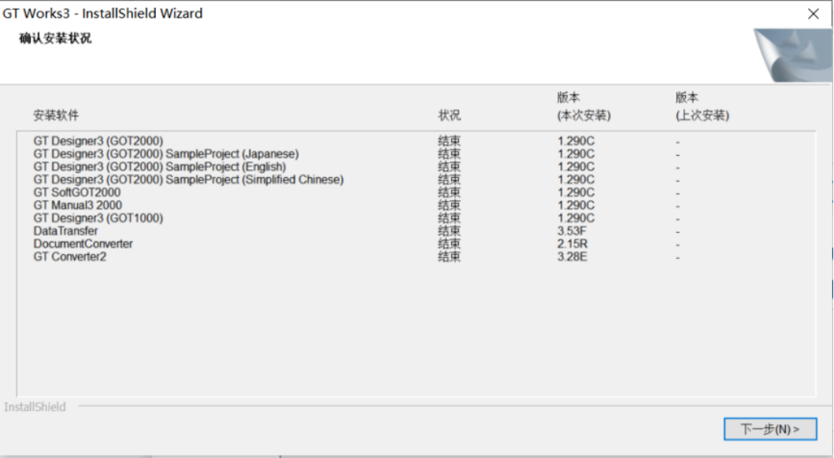The image size is (834, 458).
Task: Select GT Designer3 (GOT2000) SampleProject (Japanese) entry
Action: pyautogui.click(x=166, y=154)
